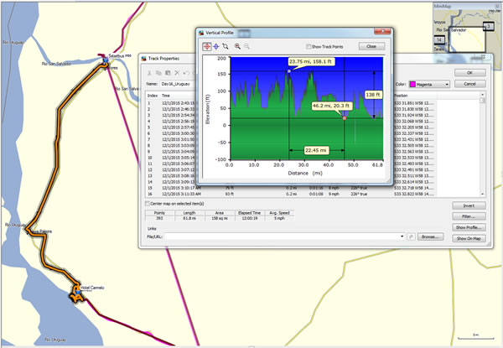
Task: Click Show Profile... button
Action: click(469, 227)
